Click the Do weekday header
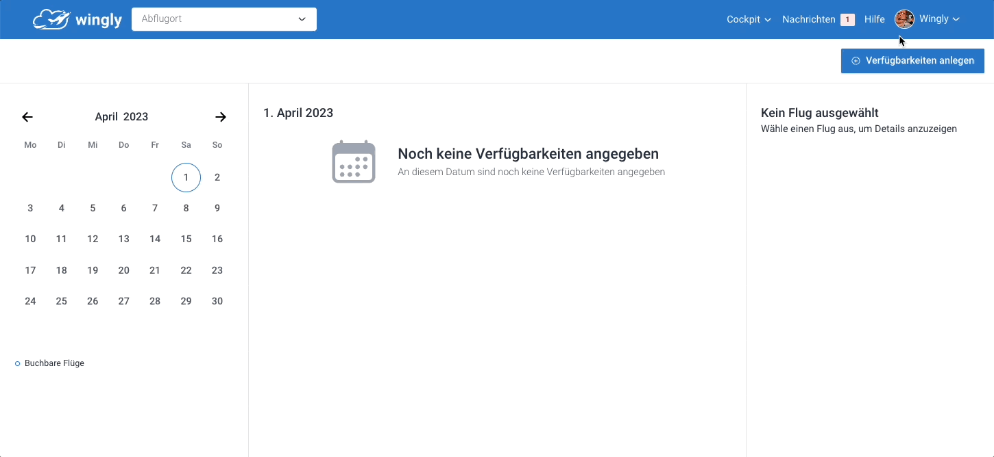The width and height of the screenshot is (994, 457). (x=123, y=145)
